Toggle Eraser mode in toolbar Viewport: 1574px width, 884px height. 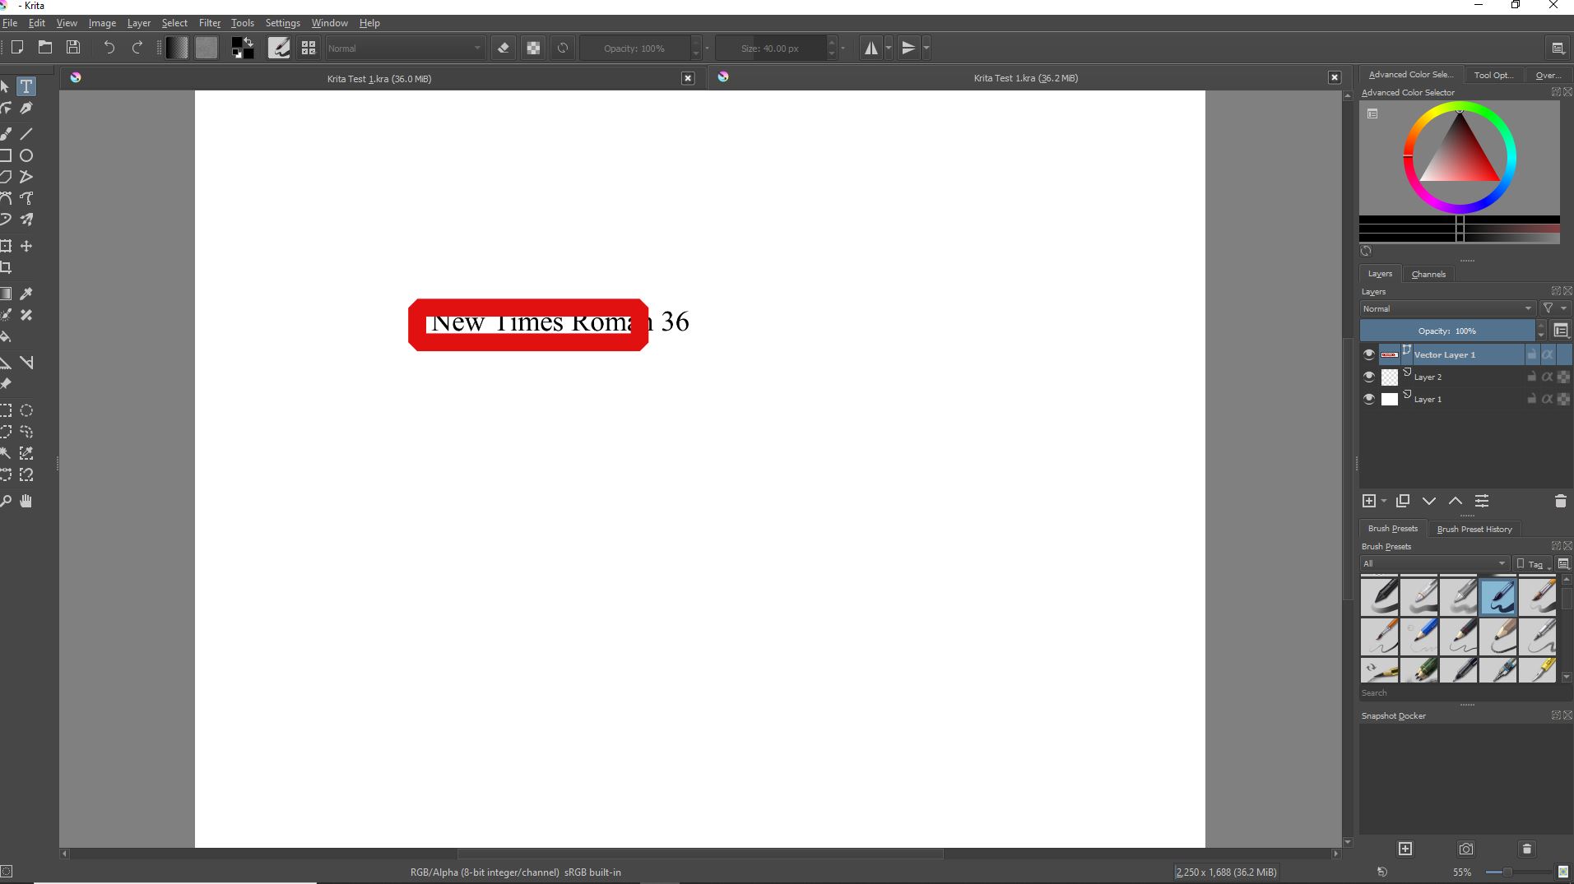(504, 48)
